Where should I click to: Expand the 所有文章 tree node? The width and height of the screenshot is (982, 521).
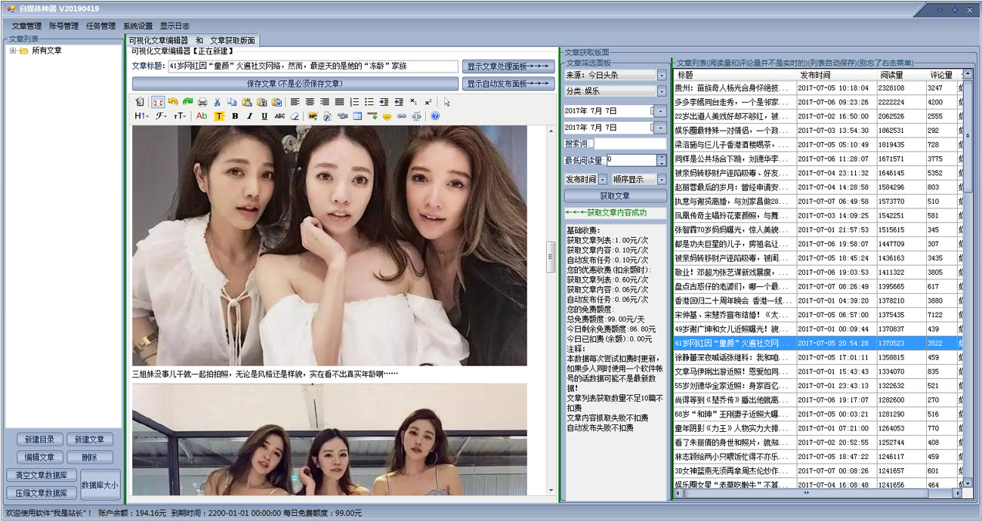pyautogui.click(x=13, y=51)
